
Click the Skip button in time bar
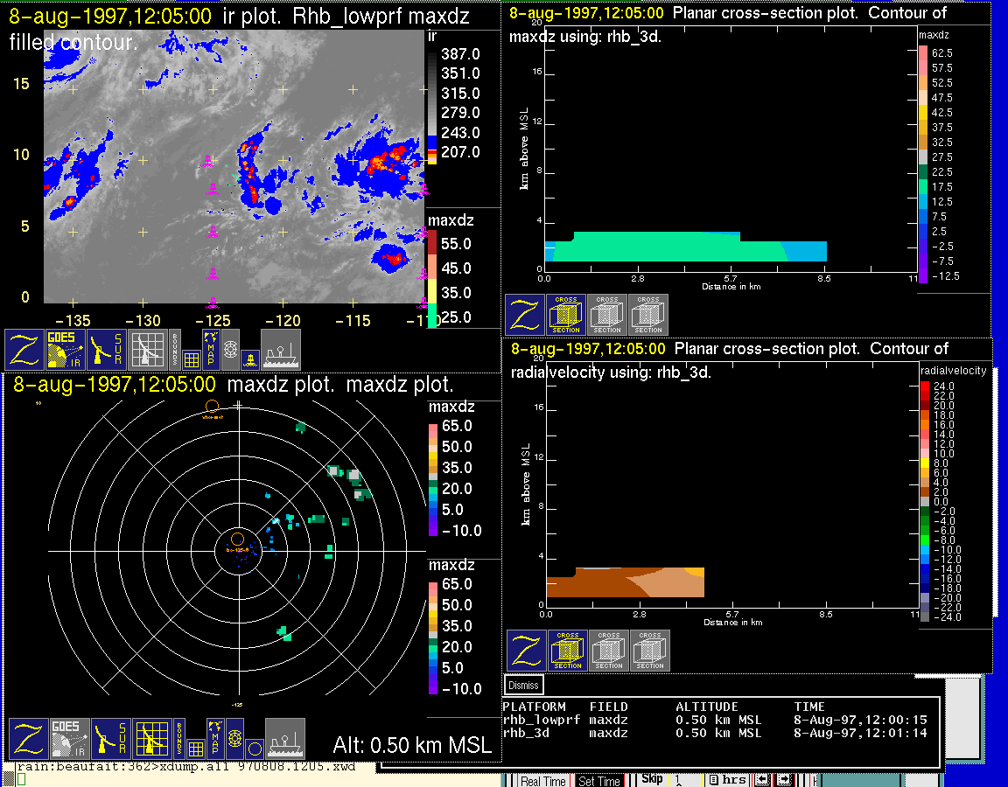pos(652,779)
